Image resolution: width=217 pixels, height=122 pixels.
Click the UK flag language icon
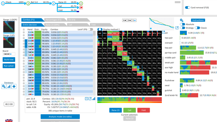[x=9, y=121]
